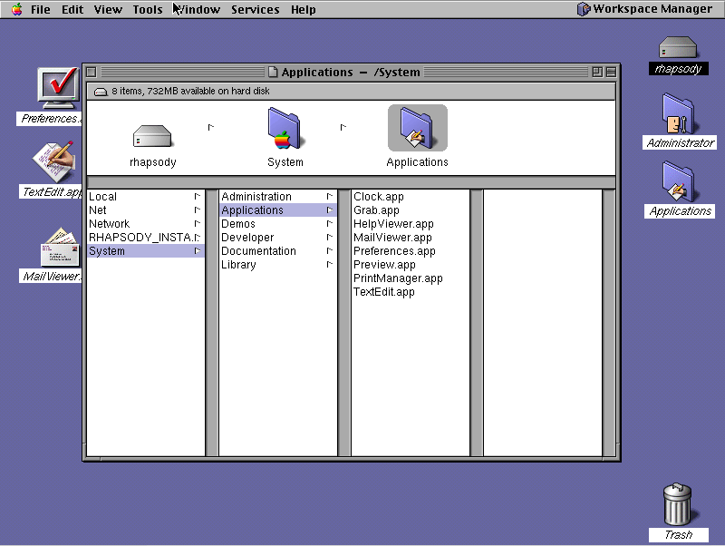Click Applications folder icon in path shelf
Screen dimensions: 725x546
418,128
